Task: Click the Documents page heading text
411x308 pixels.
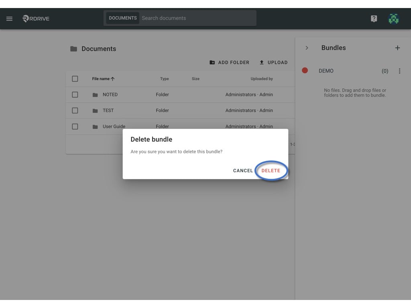Action: 99,49
